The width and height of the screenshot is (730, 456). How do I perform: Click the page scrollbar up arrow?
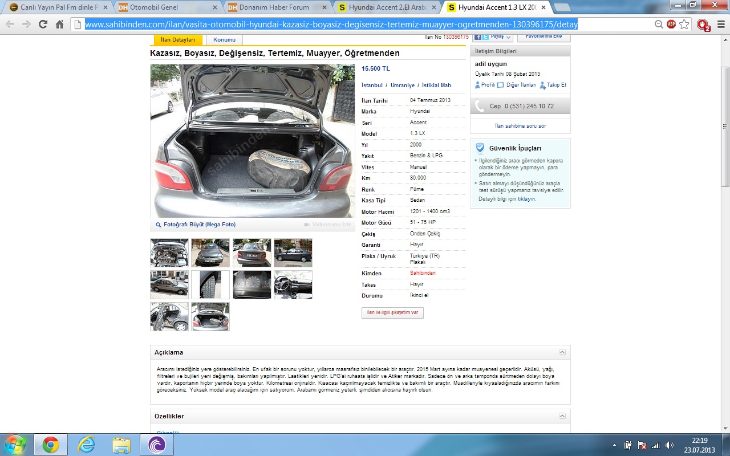click(725, 40)
